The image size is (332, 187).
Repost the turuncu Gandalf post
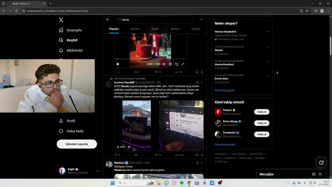pyautogui.click(x=136, y=155)
